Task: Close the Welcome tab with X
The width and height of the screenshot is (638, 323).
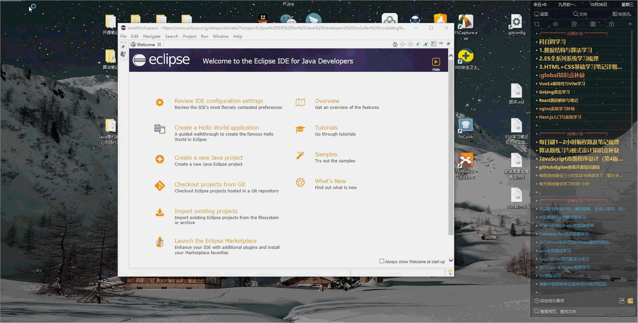Action: coord(159,44)
